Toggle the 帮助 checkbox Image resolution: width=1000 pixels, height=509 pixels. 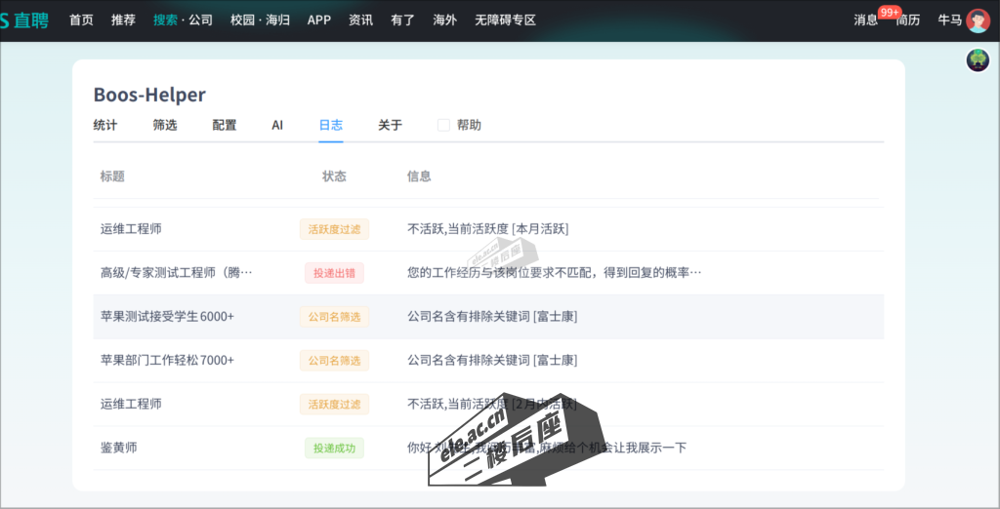click(x=443, y=125)
